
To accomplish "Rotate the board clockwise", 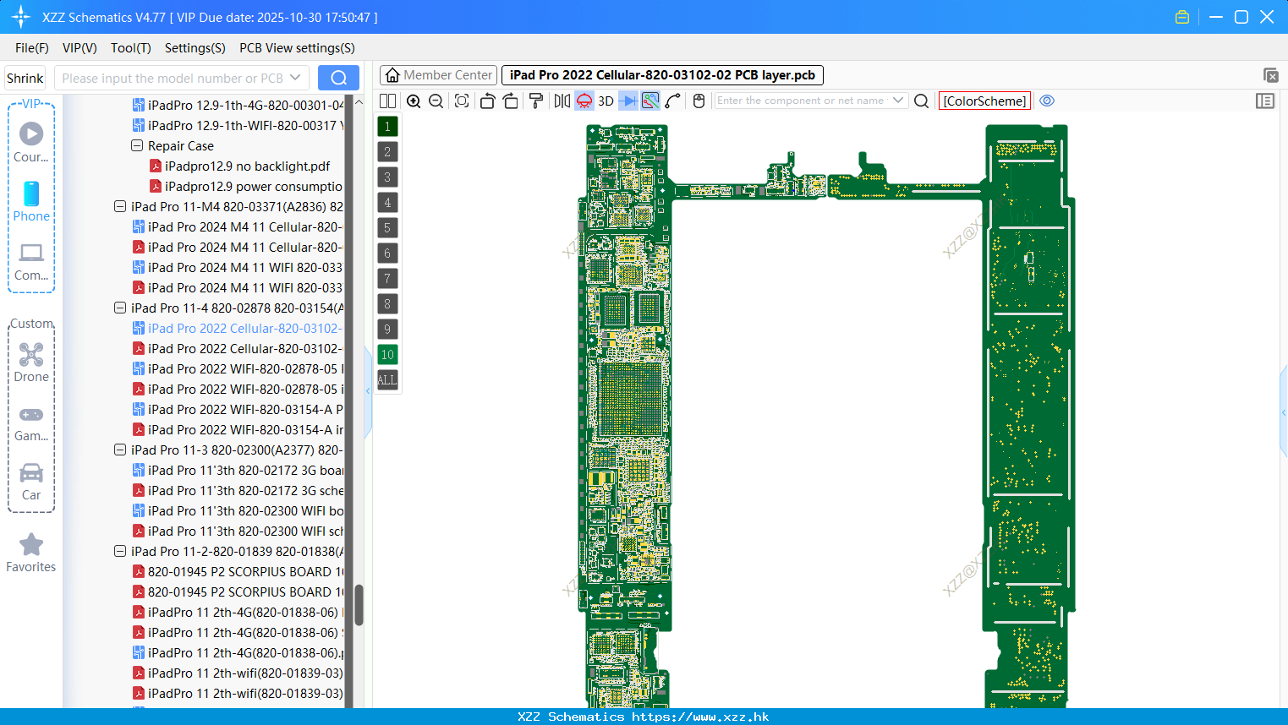I will tap(511, 101).
